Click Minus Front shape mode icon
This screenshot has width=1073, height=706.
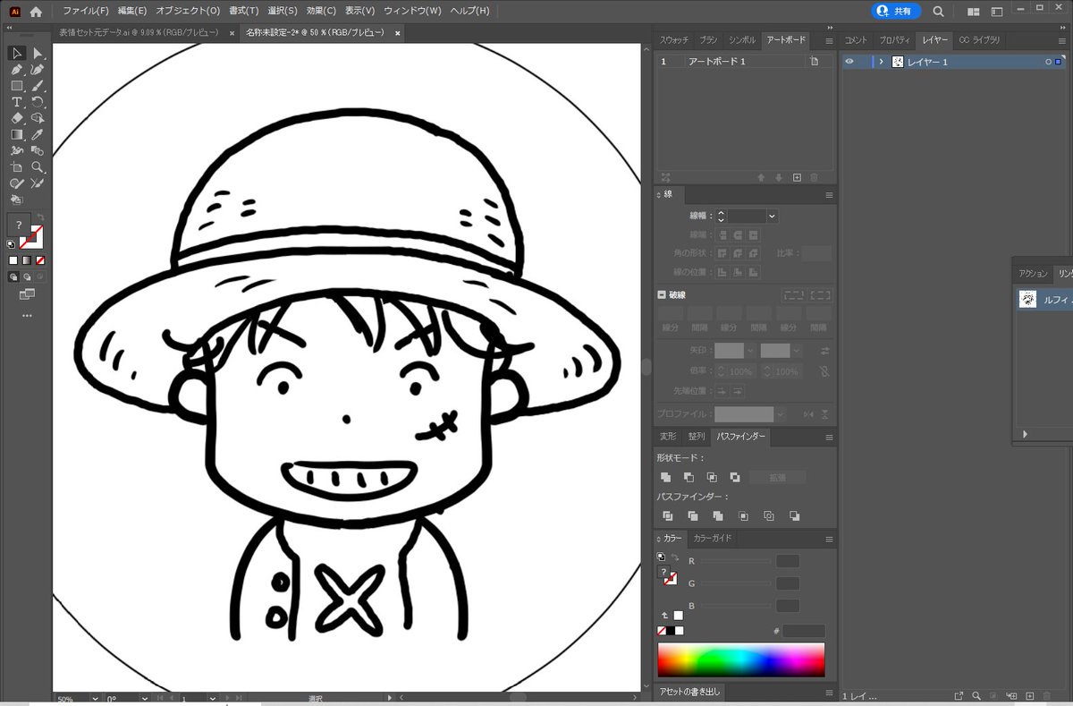coord(689,478)
